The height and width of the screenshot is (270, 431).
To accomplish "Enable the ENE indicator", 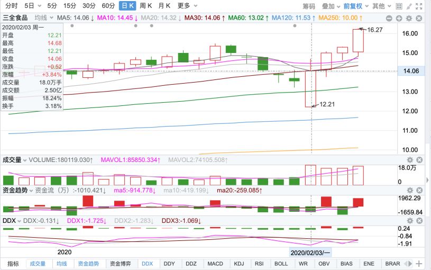I will (369, 264).
